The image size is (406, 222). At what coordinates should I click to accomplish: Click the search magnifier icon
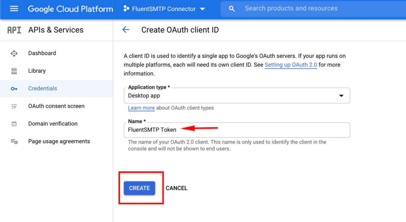point(232,9)
